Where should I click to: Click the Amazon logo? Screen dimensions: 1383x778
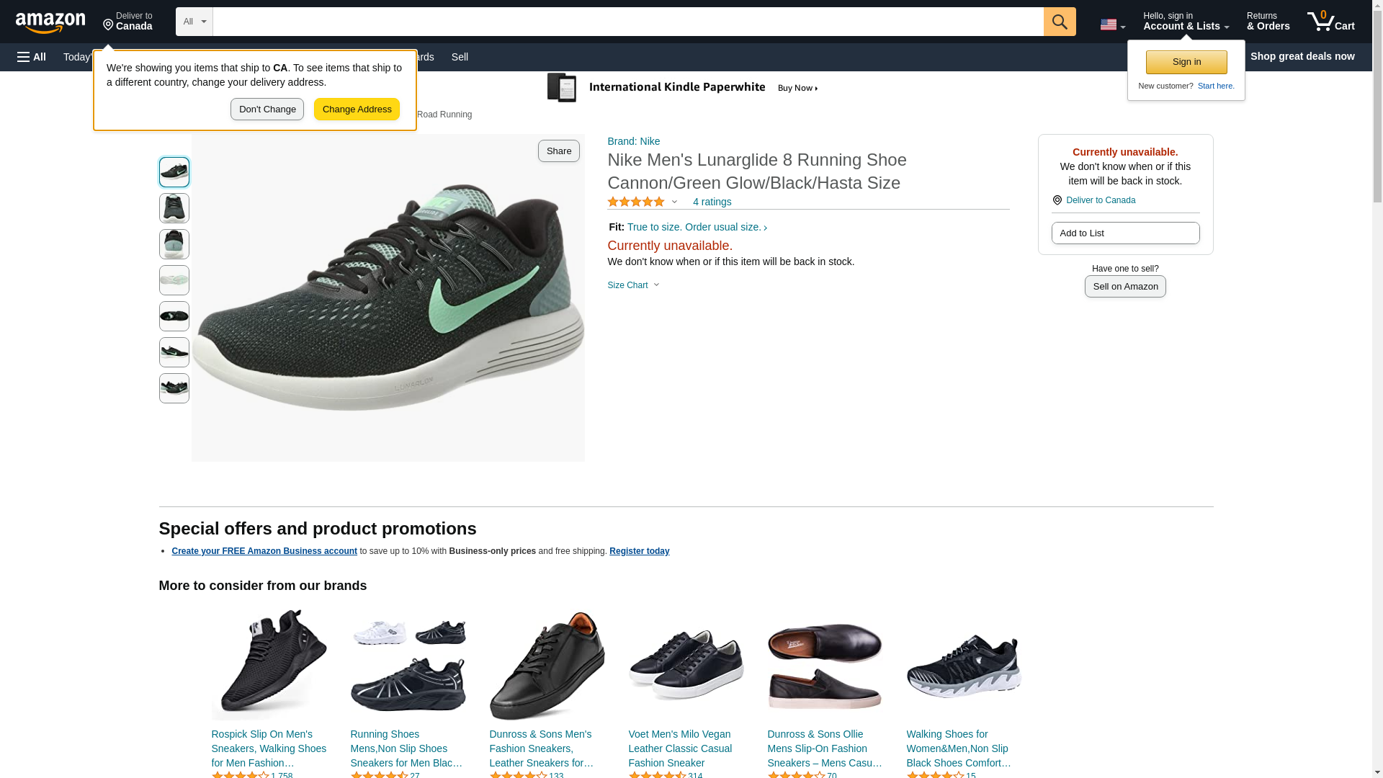tap(50, 22)
